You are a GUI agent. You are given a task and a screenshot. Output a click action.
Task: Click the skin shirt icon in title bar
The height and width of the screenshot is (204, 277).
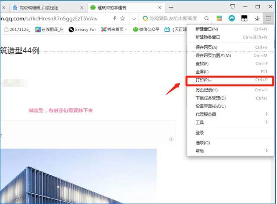(x=233, y=6)
